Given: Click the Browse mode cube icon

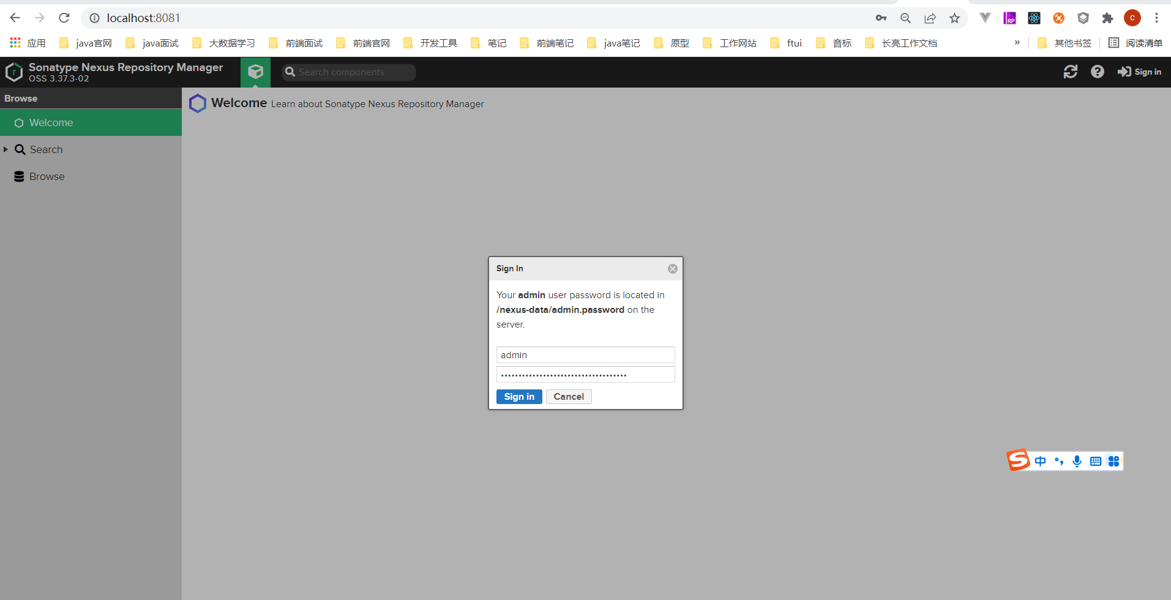Looking at the screenshot, I should [255, 72].
